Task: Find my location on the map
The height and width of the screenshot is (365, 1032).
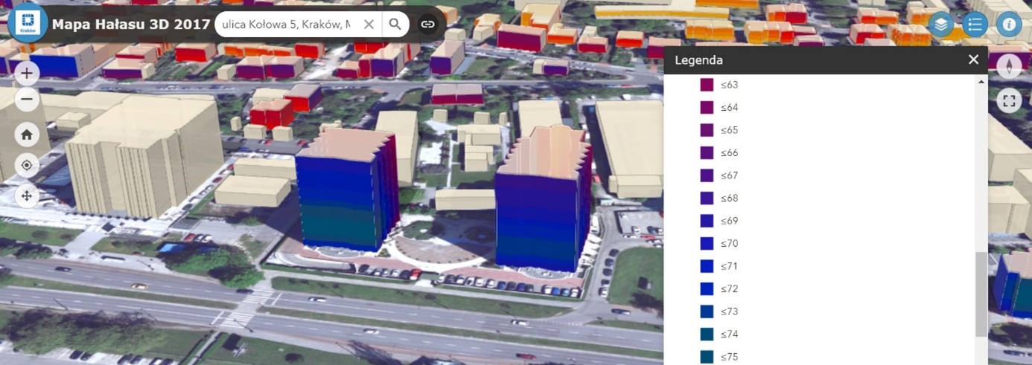Action: [27, 165]
